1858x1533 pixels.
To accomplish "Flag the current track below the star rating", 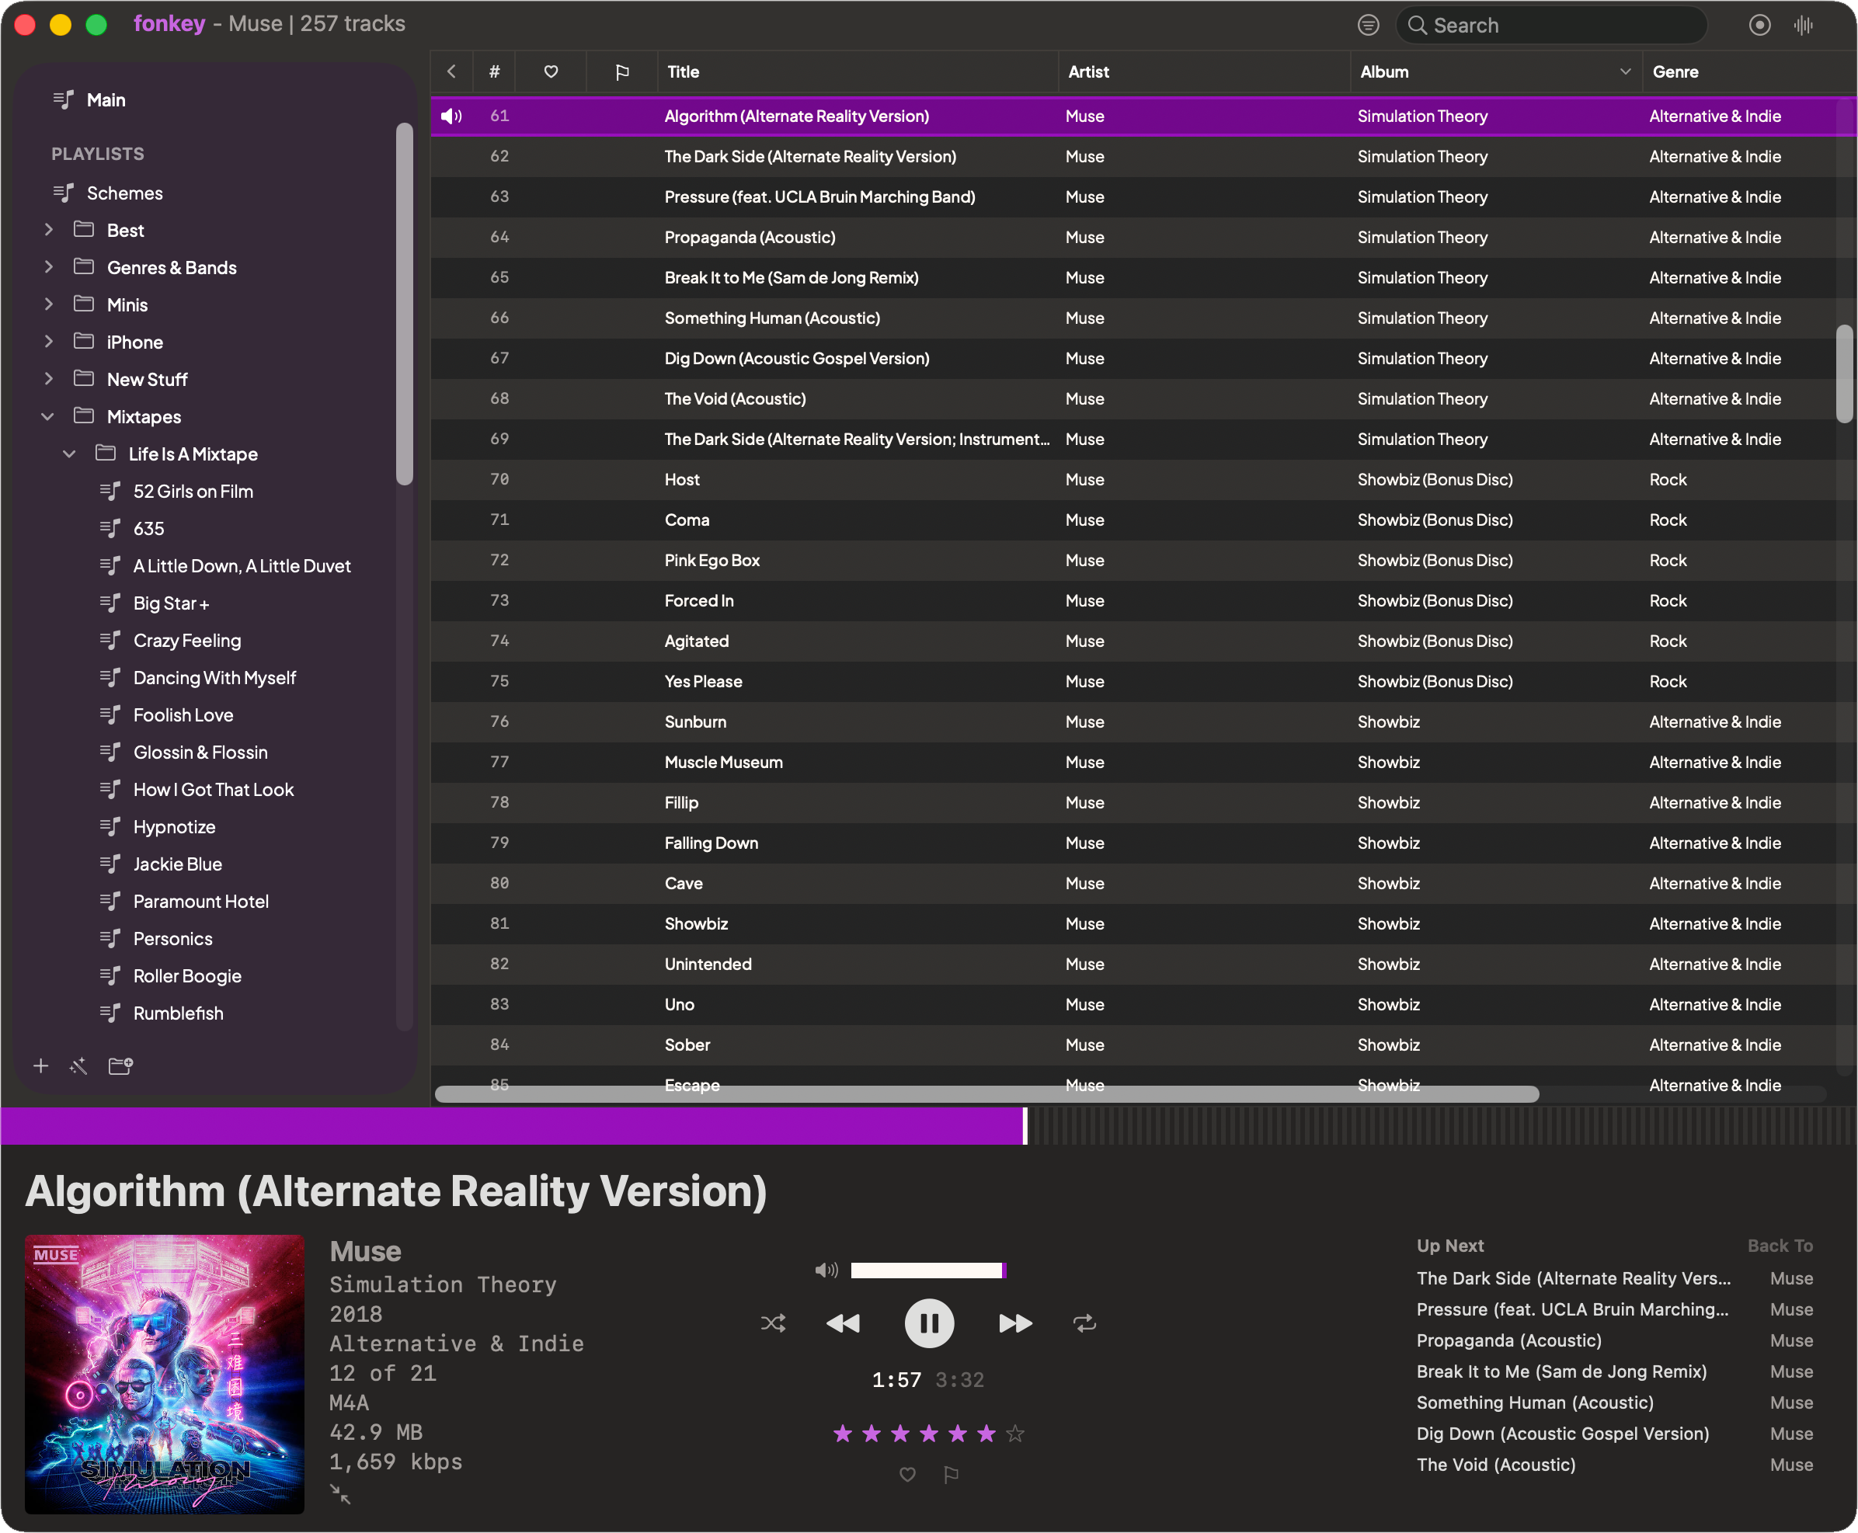I will coord(951,1474).
